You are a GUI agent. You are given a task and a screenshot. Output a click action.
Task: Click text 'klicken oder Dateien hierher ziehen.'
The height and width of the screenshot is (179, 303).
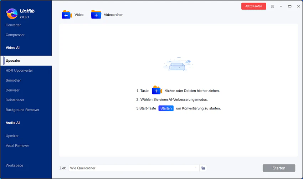[192, 91]
